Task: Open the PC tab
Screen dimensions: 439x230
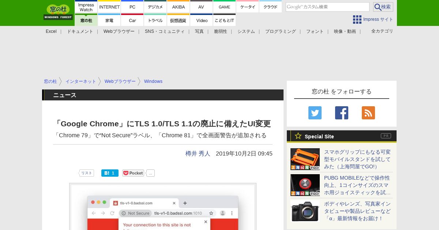Action: pyautogui.click(x=132, y=7)
